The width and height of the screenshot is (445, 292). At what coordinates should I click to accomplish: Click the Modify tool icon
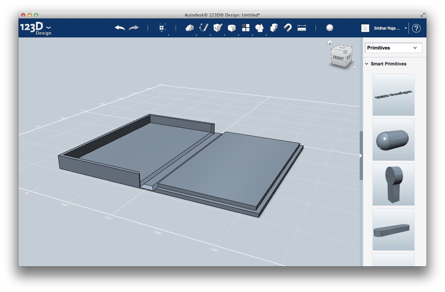point(231,28)
